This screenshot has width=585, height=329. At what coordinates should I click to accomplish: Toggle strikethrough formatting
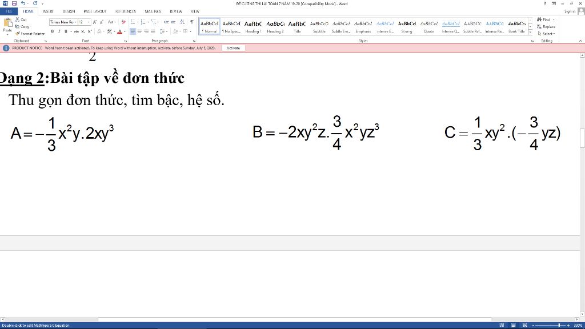tap(76, 31)
